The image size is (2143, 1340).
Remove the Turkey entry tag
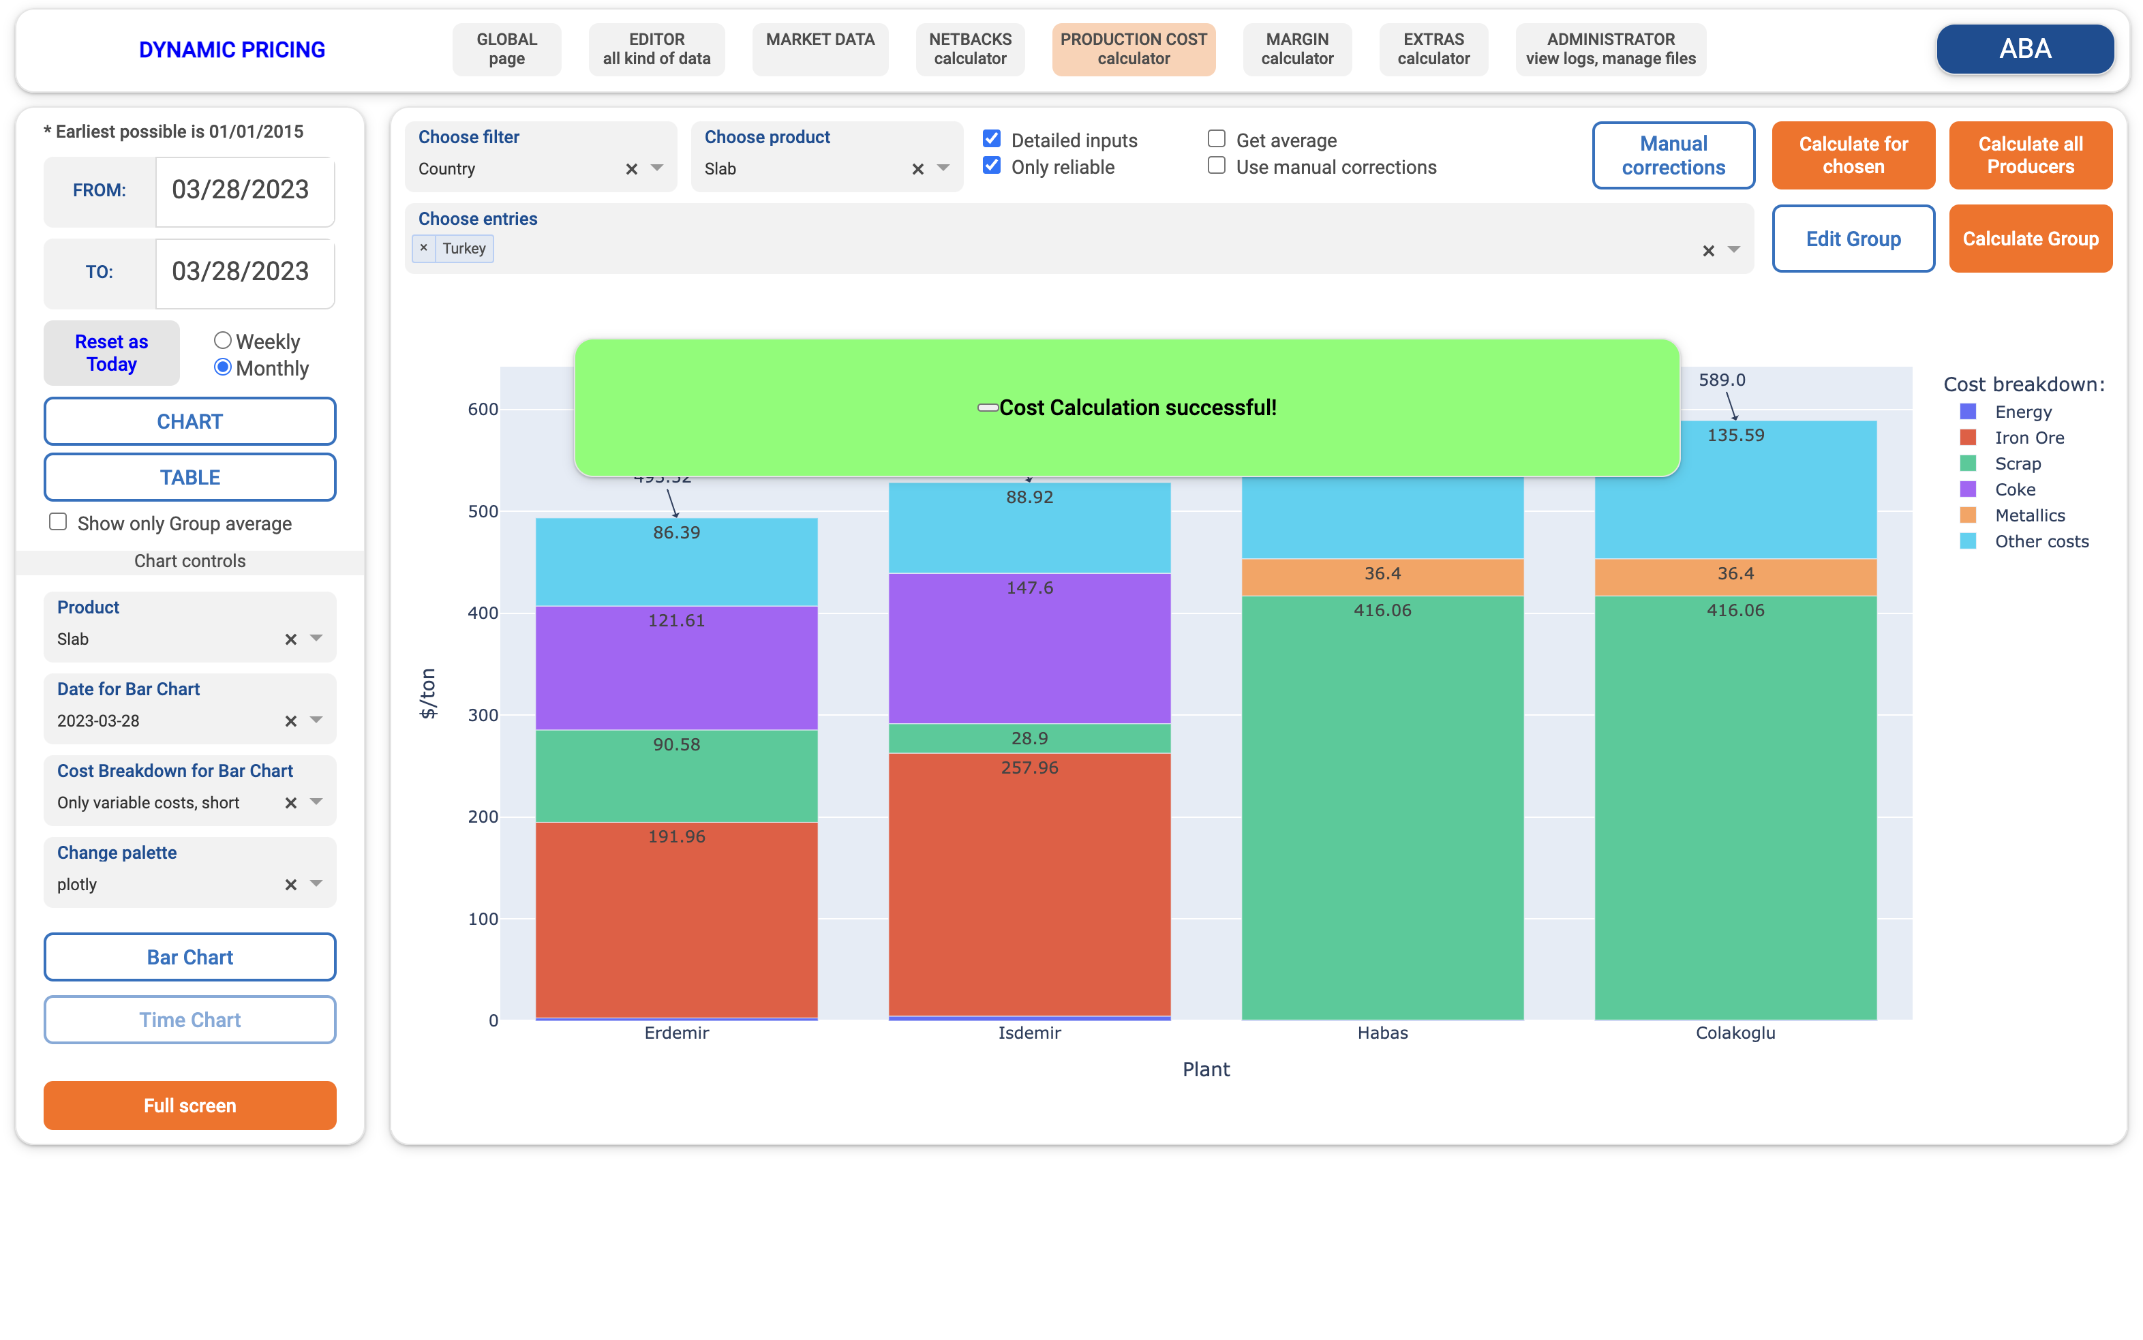coord(424,248)
